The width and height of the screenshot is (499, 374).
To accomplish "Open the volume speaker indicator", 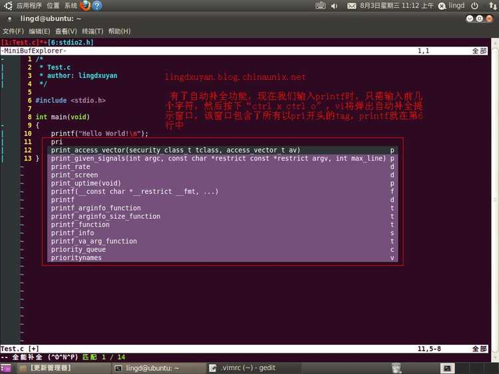I will (334, 6).
